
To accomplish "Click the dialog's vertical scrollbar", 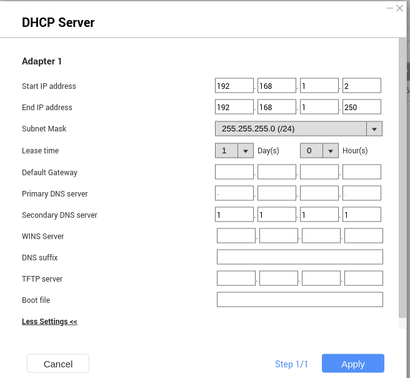I will (x=402, y=178).
